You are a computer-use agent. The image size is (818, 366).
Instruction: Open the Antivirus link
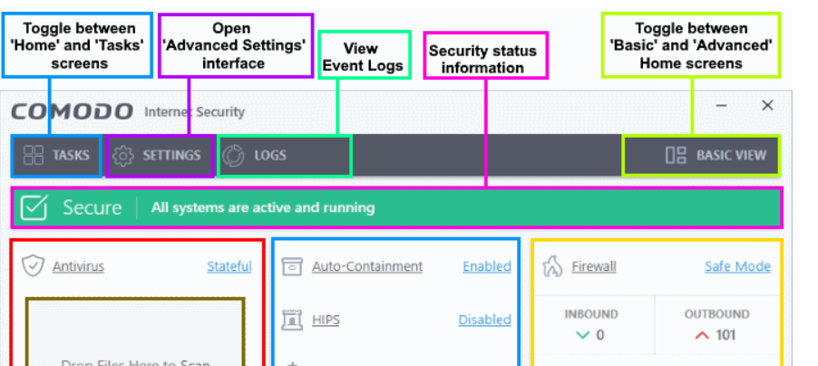tap(78, 266)
